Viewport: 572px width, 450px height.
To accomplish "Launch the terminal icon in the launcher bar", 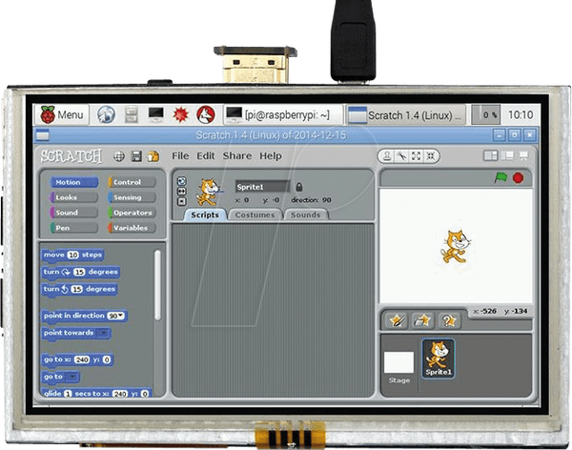I will 155,114.
